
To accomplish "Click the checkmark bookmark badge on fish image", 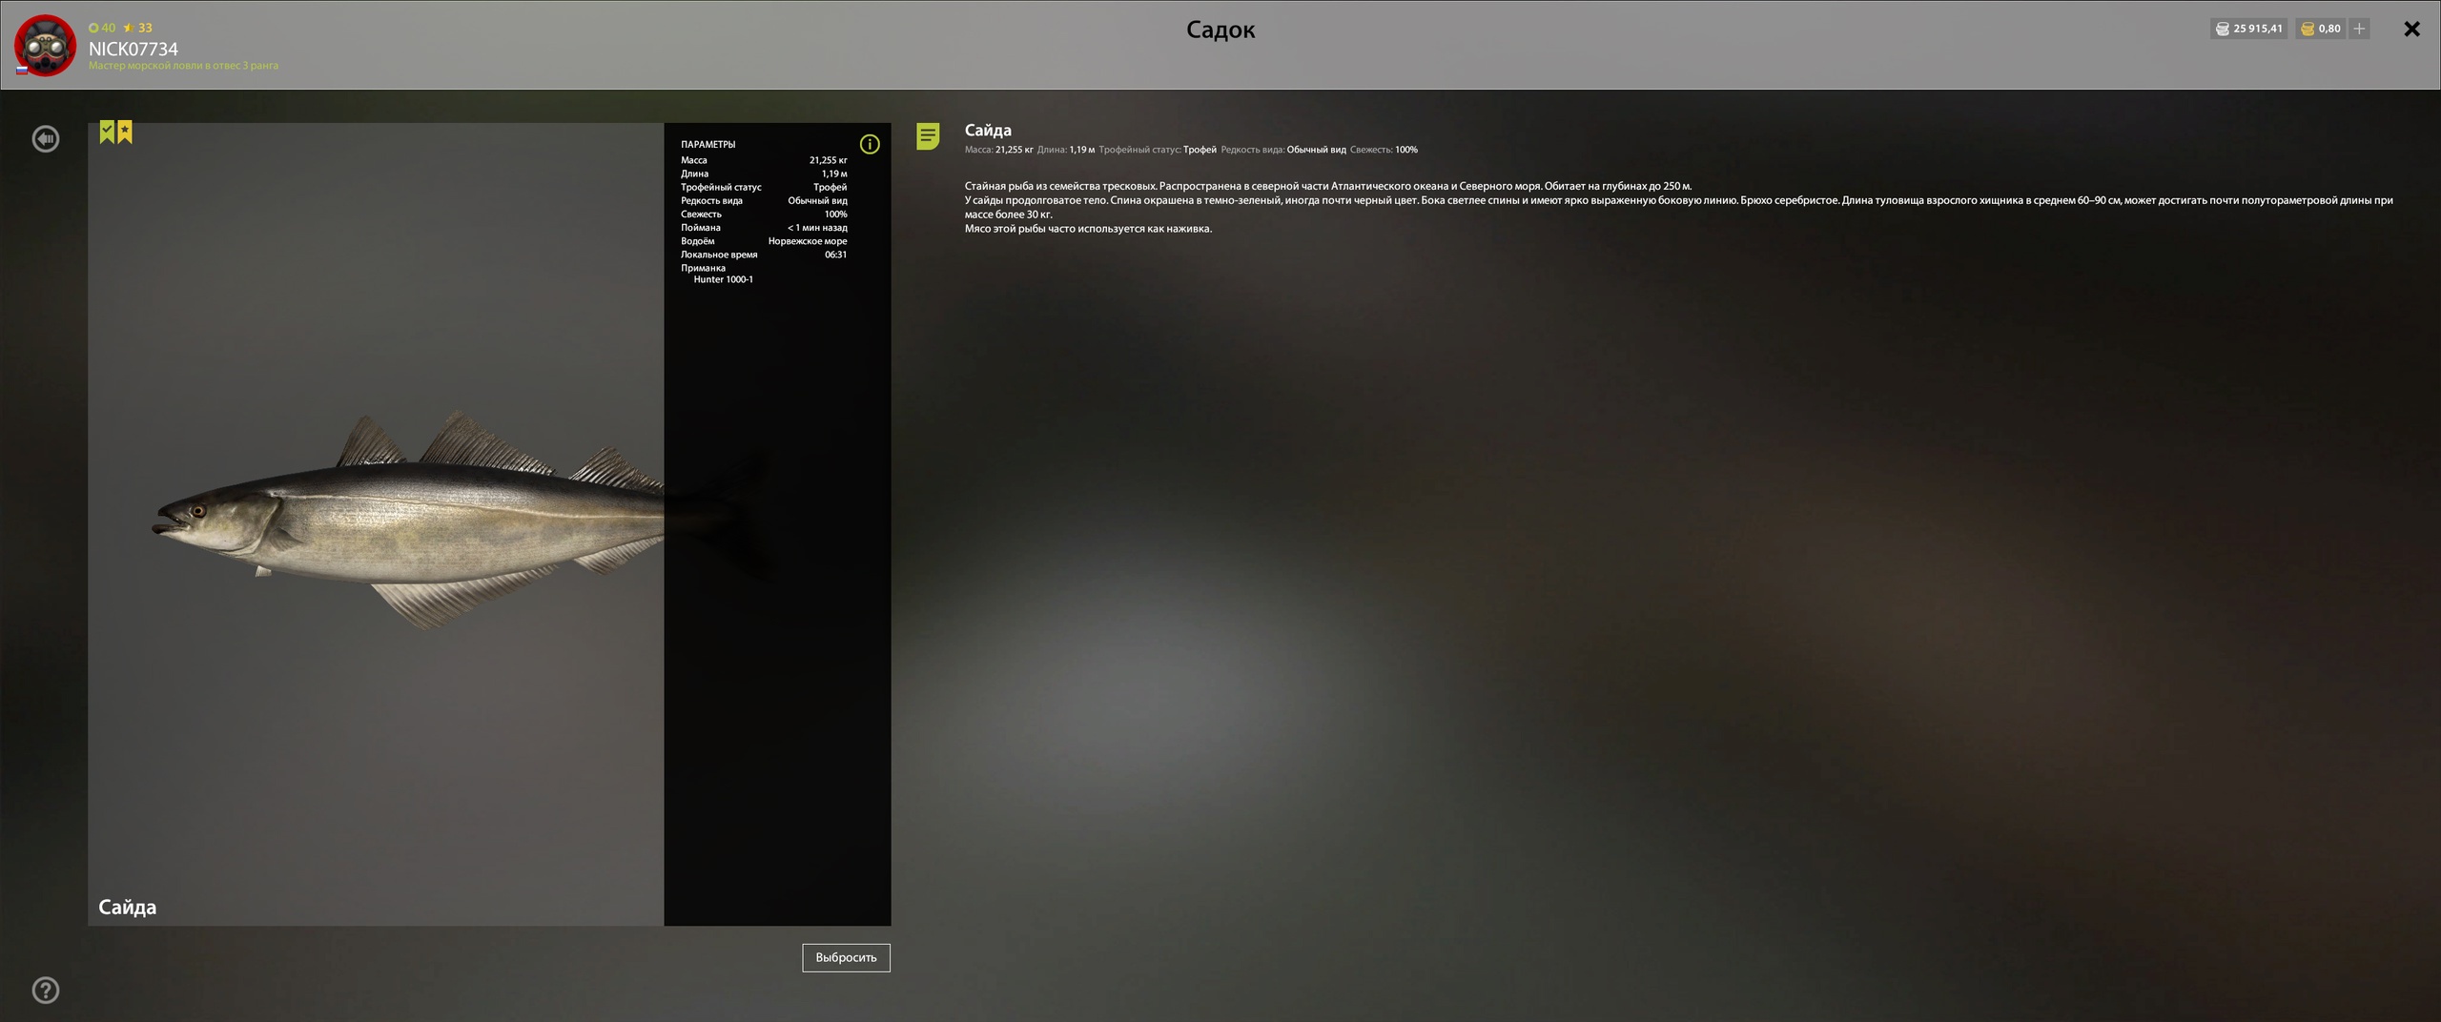I will pos(107,133).
